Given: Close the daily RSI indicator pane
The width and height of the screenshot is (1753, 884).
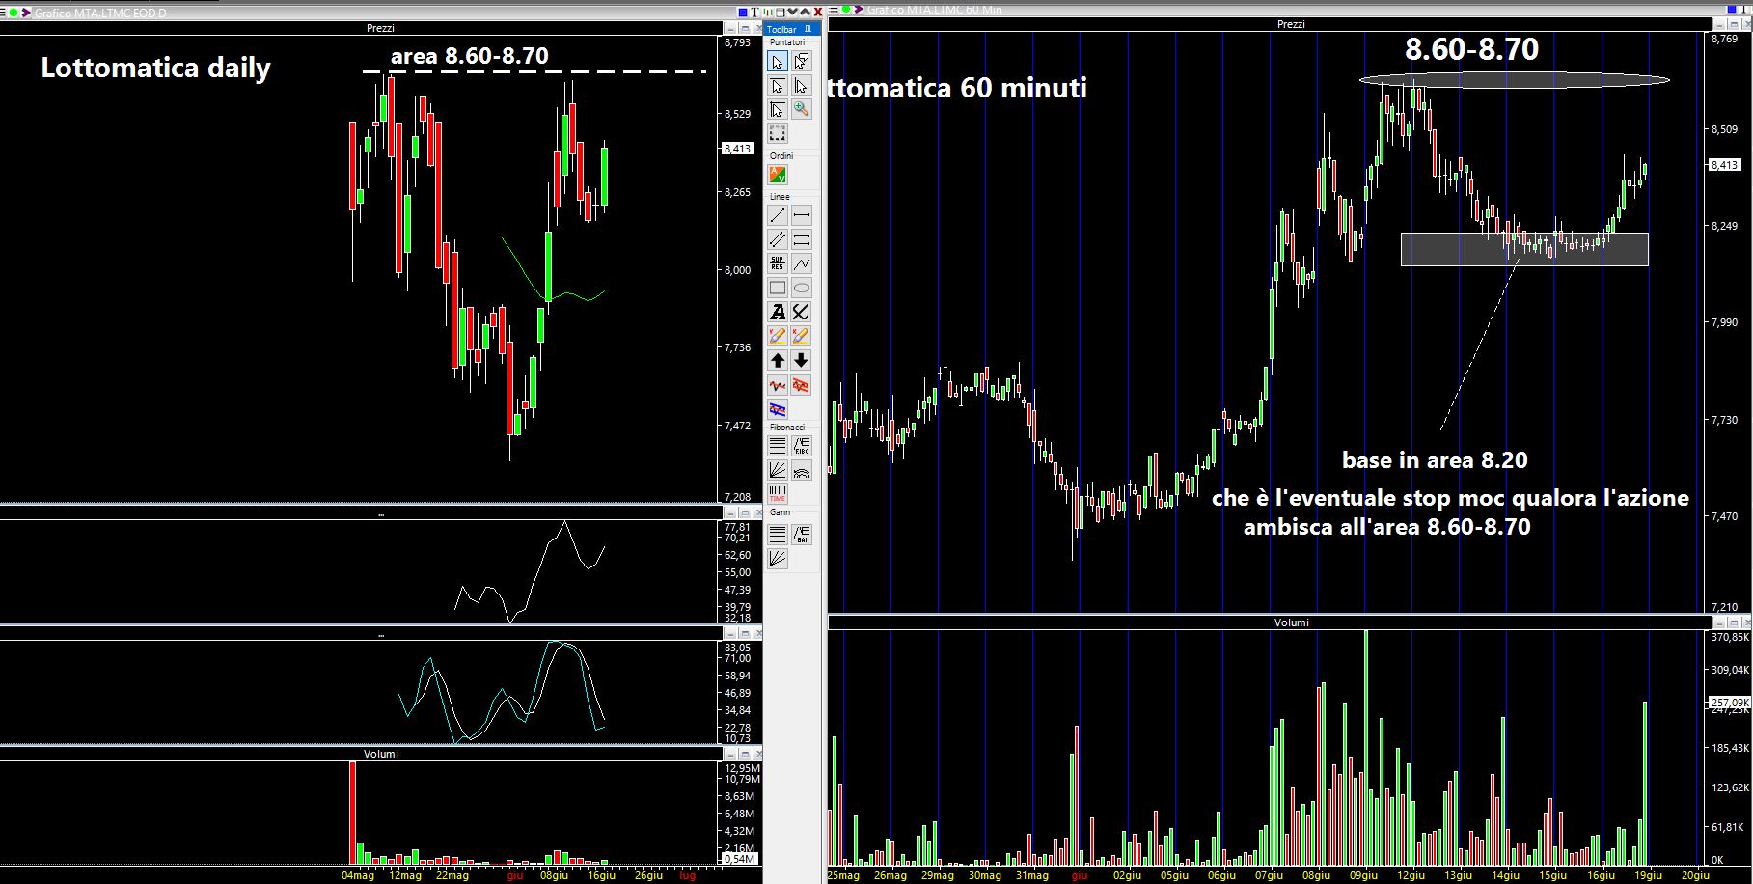Looking at the screenshot, I should click(x=761, y=512).
